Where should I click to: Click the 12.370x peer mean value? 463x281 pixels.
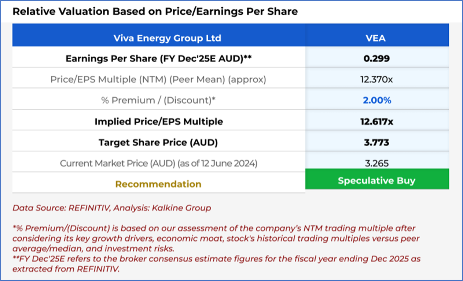coord(376,79)
